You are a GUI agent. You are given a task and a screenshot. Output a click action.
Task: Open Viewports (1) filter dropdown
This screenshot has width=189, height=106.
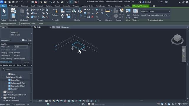pyautogui.click(x=11, y=40)
